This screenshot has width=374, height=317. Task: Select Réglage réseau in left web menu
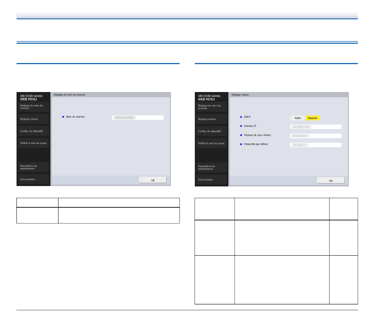coord(33,119)
